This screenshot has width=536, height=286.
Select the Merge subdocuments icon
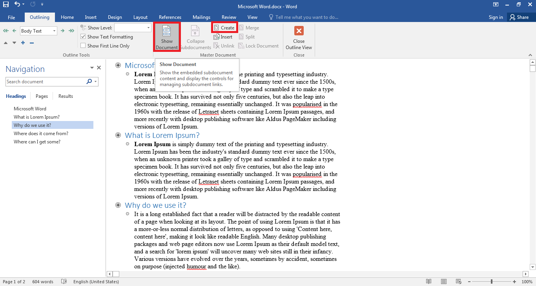(x=249, y=27)
